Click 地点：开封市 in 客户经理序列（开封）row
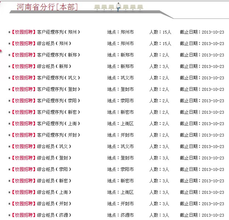Image resolution: width=229 pixels, height=220 pixels. pyautogui.click(x=120, y=135)
